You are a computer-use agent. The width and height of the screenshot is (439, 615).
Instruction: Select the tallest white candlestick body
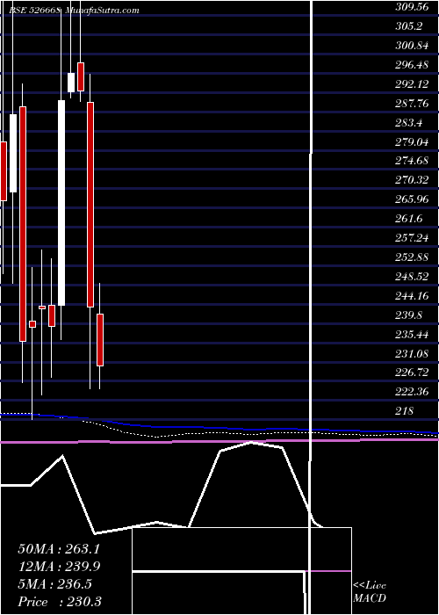[x=61, y=203]
